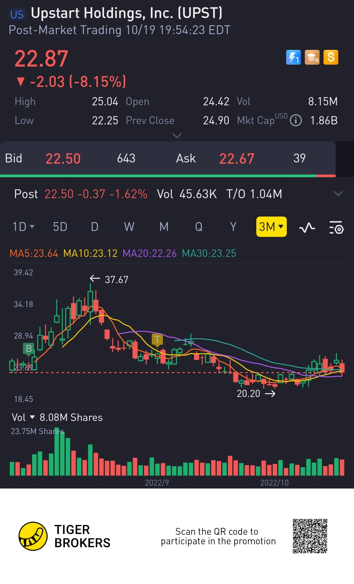354x584 pixels.
Task: Tap the ask size 39
Action: coord(300,158)
